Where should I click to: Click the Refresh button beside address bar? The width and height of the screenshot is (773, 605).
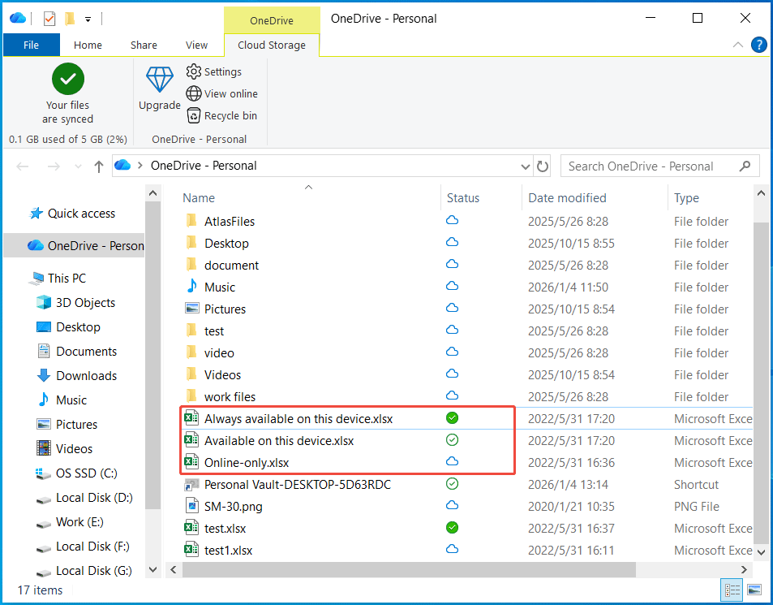(543, 166)
